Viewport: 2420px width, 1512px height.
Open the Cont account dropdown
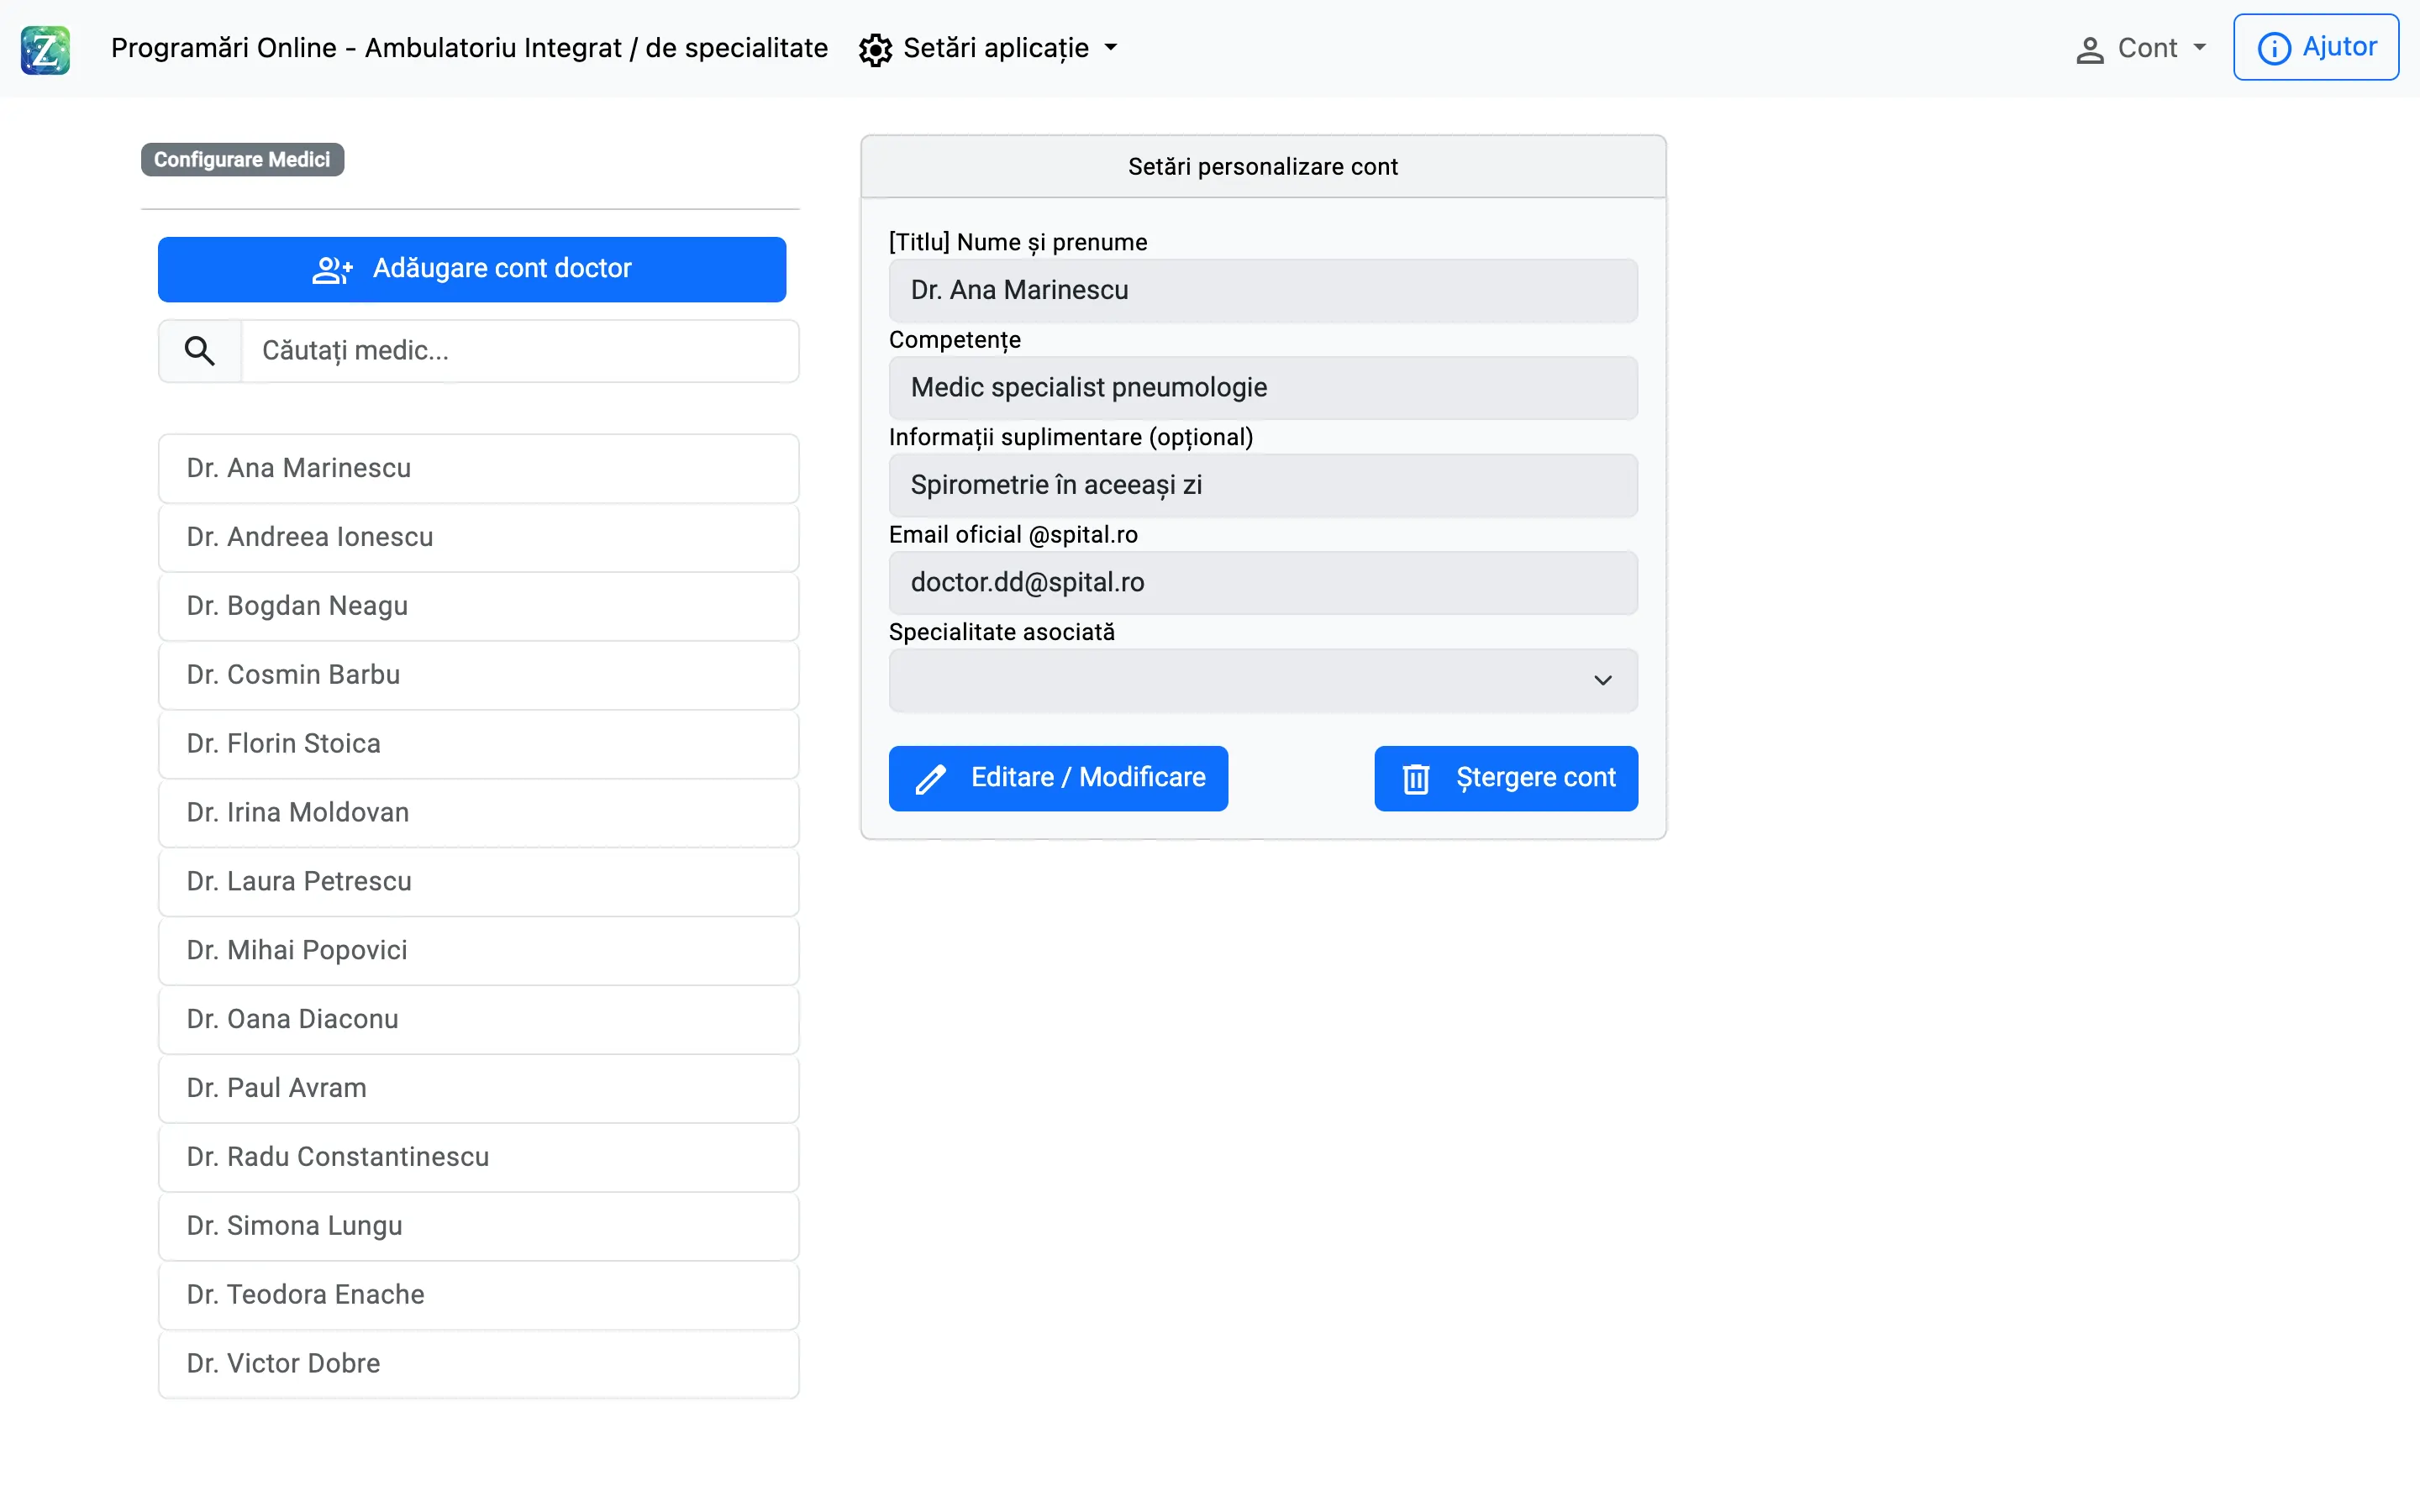[x=2141, y=48]
